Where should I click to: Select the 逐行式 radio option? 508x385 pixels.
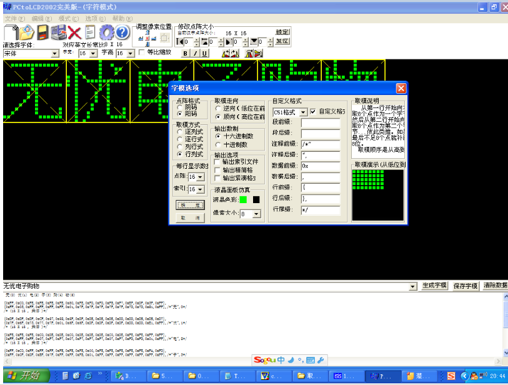[180, 139]
